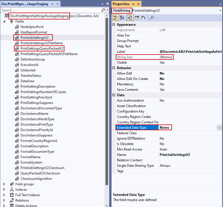Click the Search input box in designer
This screenshot has width=223, height=207.
pyautogui.click(x=51, y=10)
